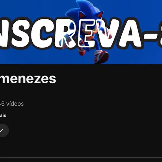This screenshot has height=162, width=162.
Task: Click the empty dark area beside the channel name
Action: [x=108, y=79]
